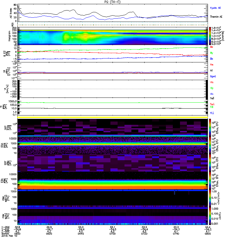The width and height of the screenshot is (225, 240).
Task: Click the '<|nT|>' color bar label
Action: [220, 216]
